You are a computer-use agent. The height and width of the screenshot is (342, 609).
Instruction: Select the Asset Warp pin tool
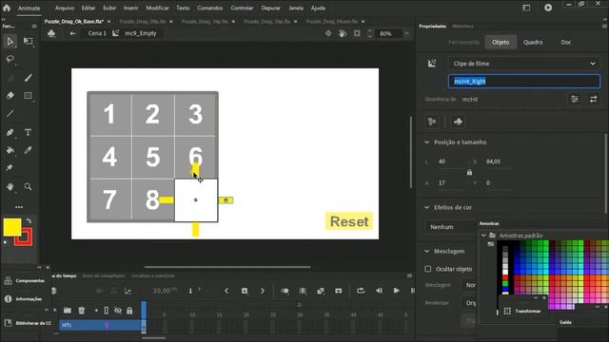click(10, 168)
